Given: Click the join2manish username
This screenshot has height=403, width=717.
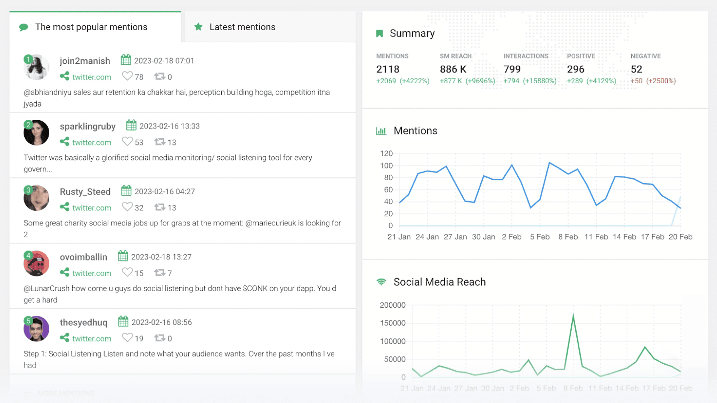Looking at the screenshot, I should 85,61.
